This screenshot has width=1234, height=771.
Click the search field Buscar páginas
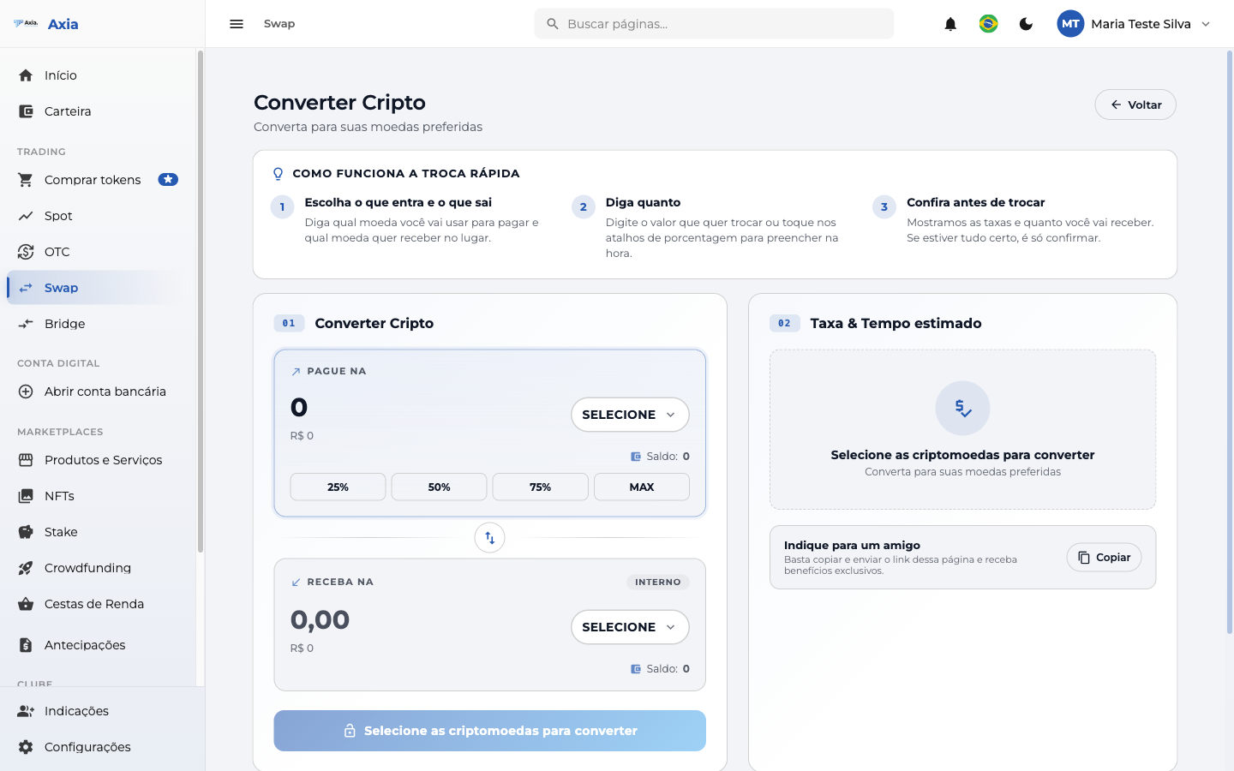(x=714, y=24)
